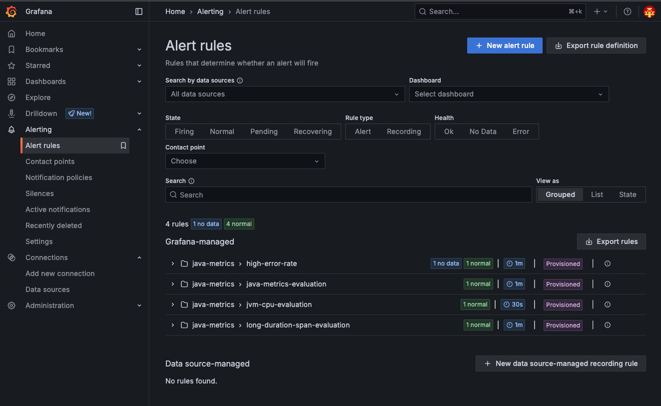
Task: Open the plus New menu in top bar
Action: [x=601, y=11]
